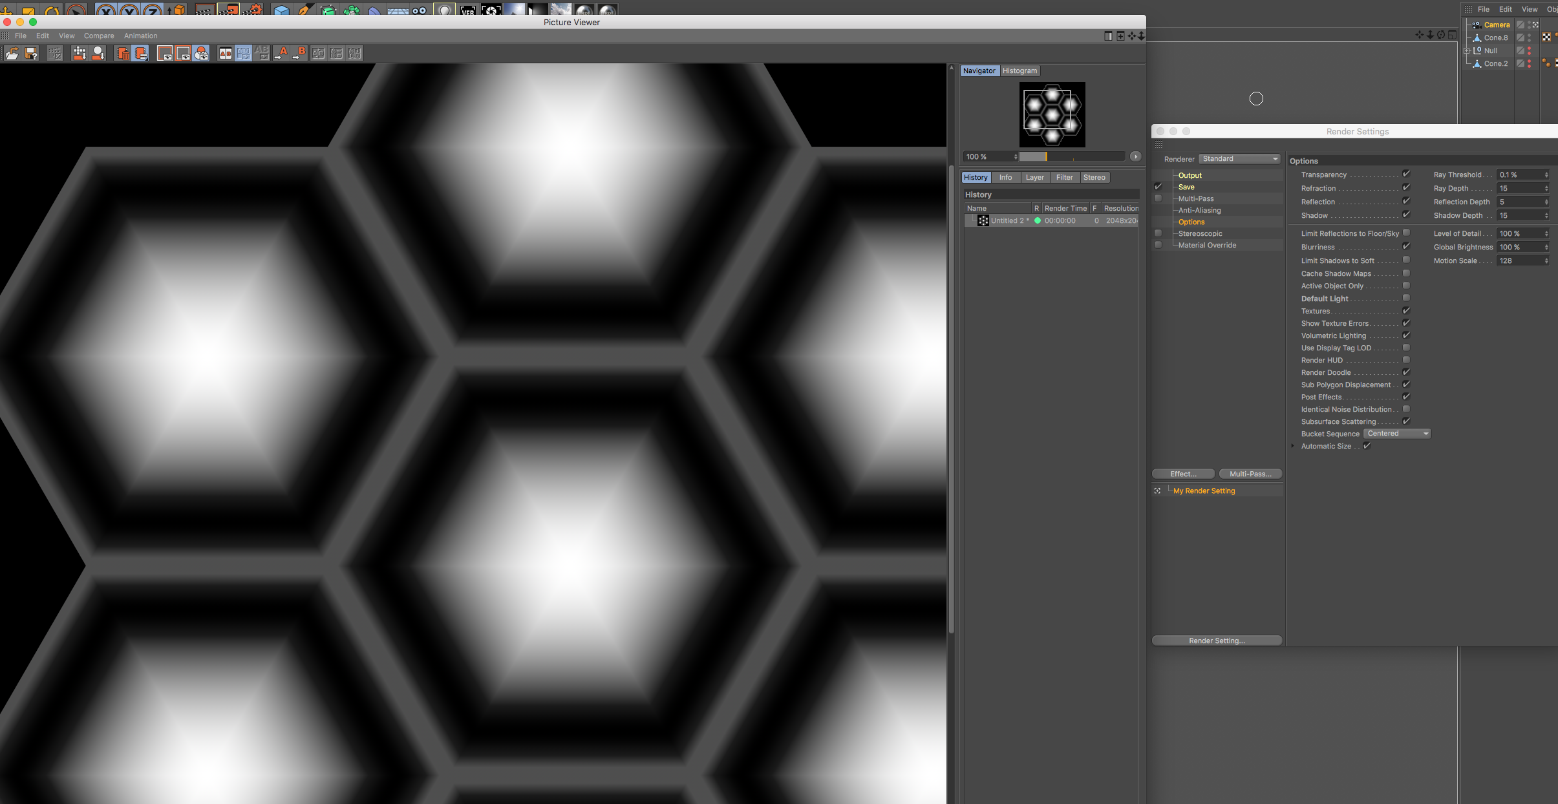Click the Ray Depth input field
This screenshot has height=804, width=1558.
[1521, 188]
